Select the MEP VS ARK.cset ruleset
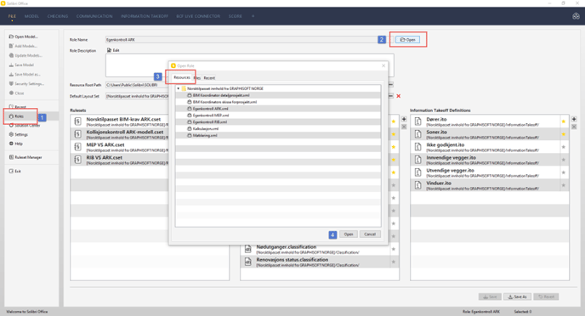Viewport: 585px width, 316px height. [119, 147]
